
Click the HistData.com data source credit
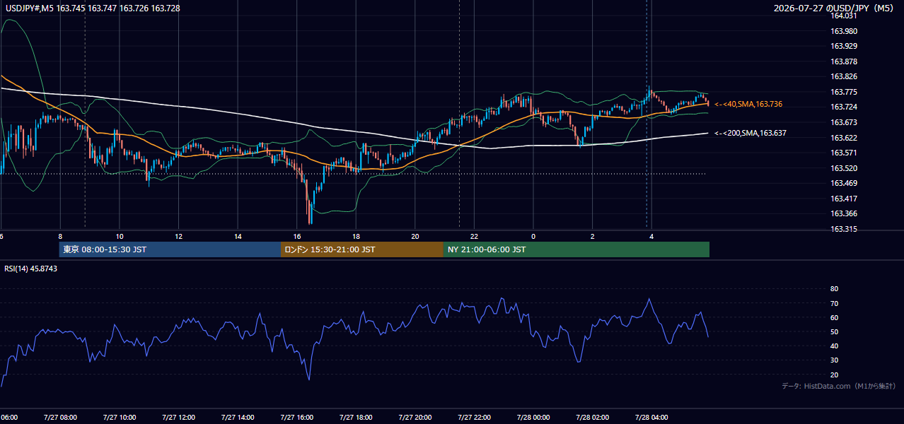pyautogui.click(x=838, y=386)
